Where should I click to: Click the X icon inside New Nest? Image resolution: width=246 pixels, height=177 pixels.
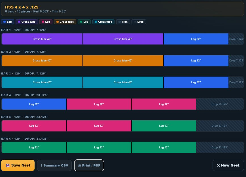219,165
